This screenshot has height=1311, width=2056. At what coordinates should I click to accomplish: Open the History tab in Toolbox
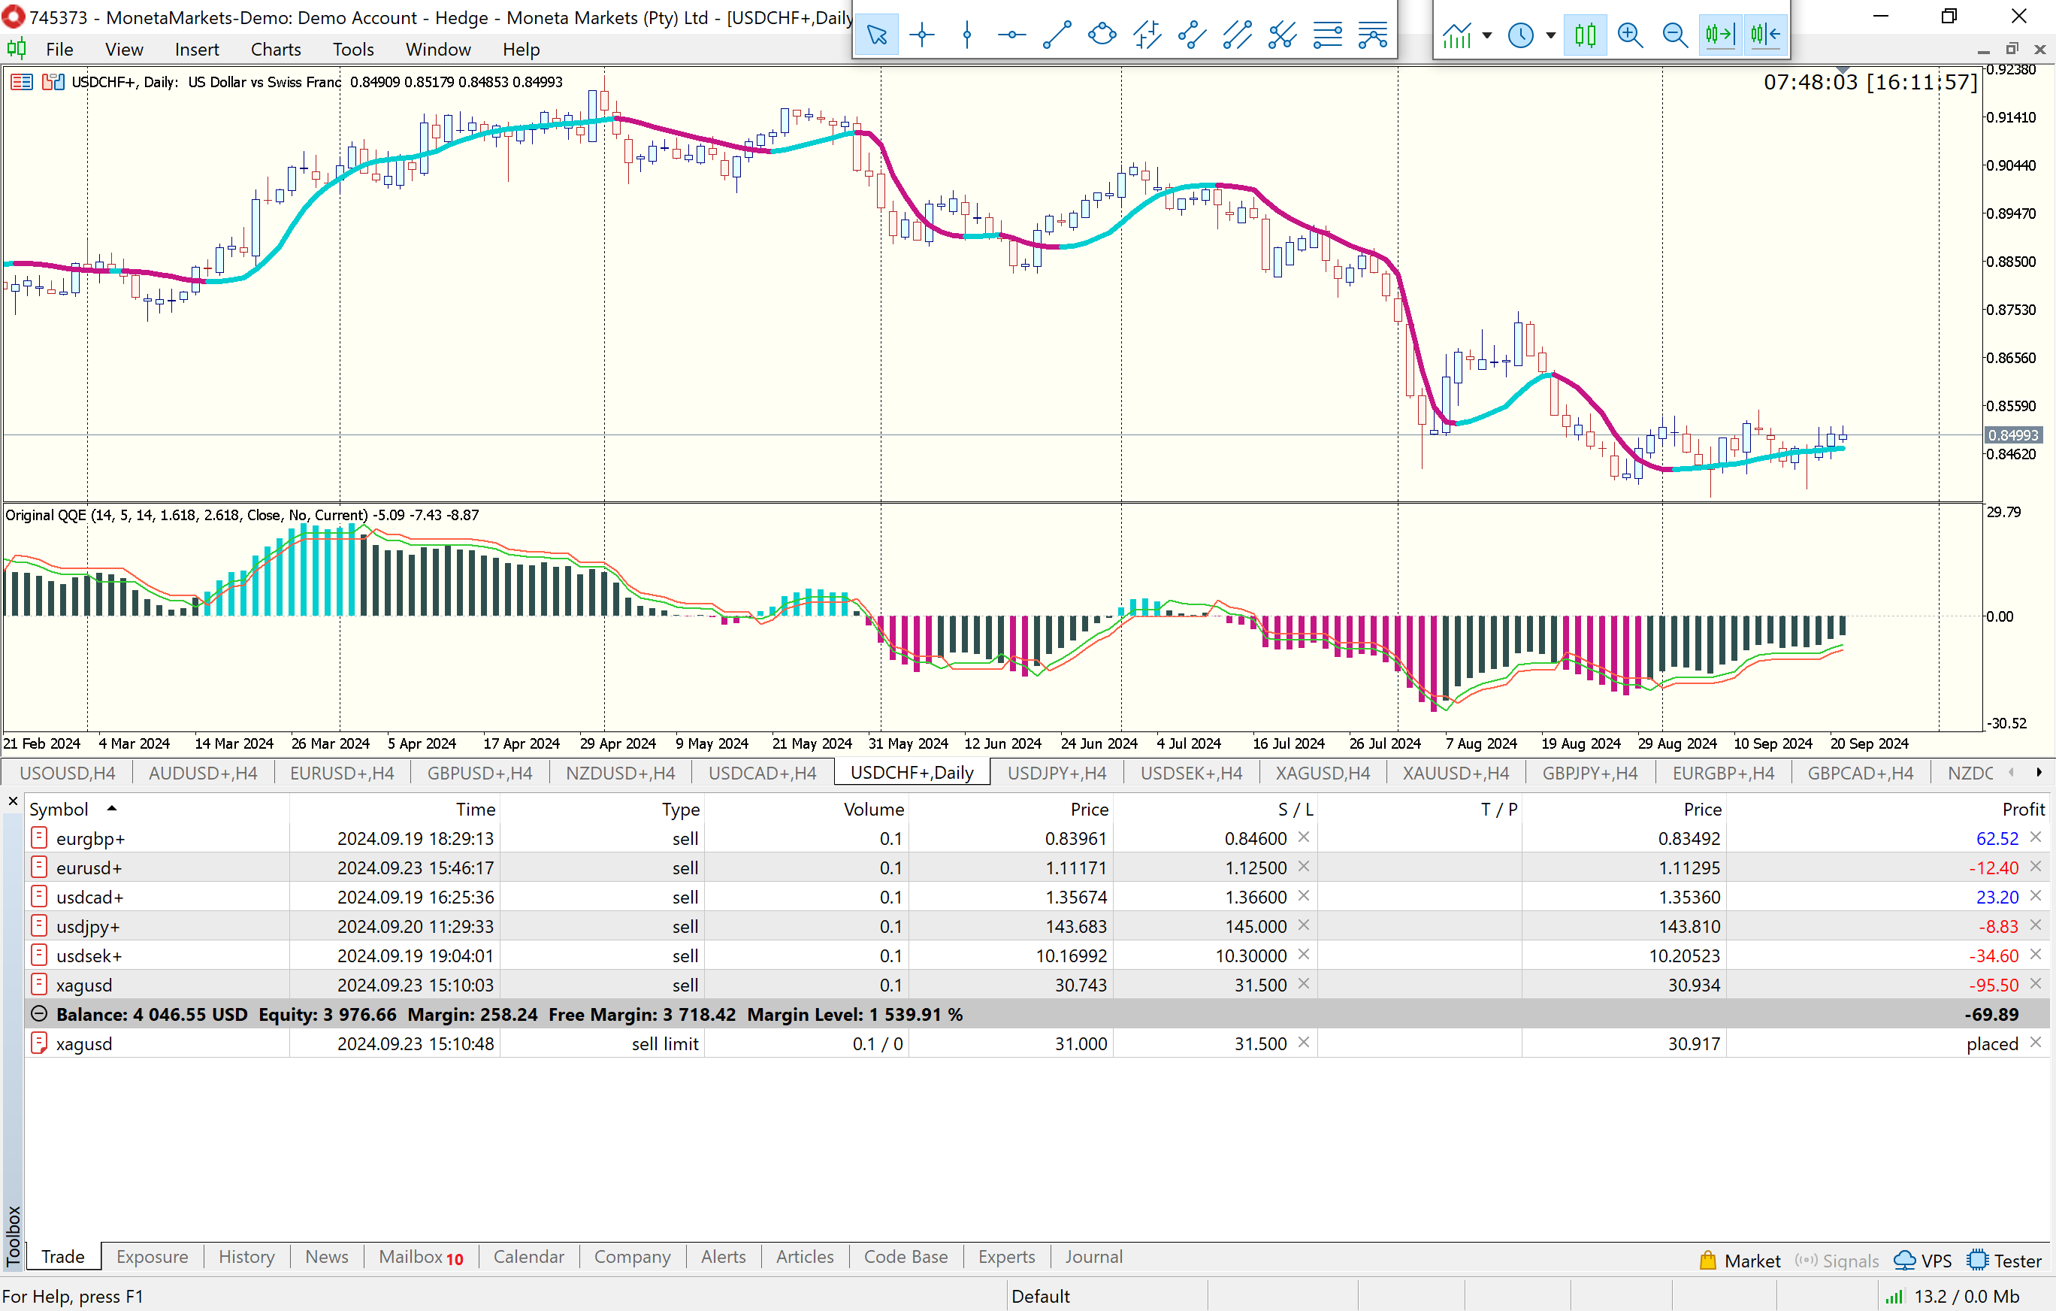click(246, 1256)
